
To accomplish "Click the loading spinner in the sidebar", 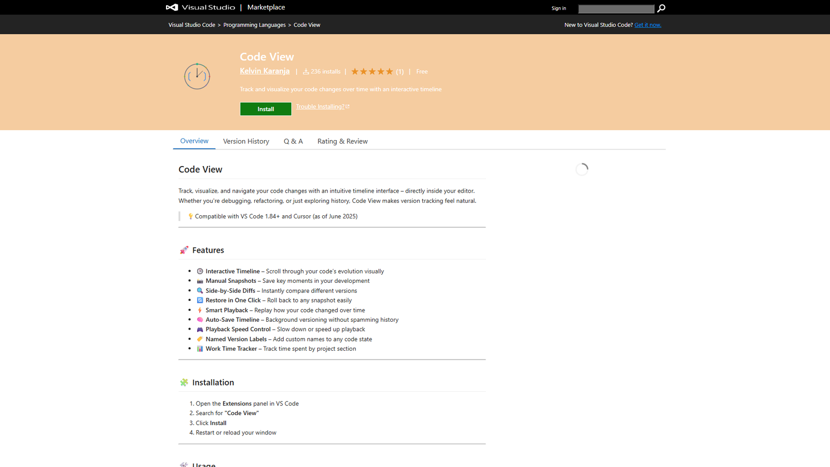I will pos(582,169).
